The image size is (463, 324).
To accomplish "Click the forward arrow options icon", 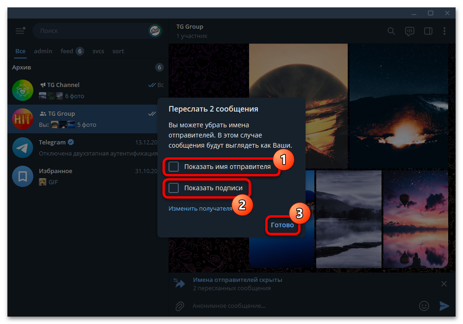I will point(179,283).
